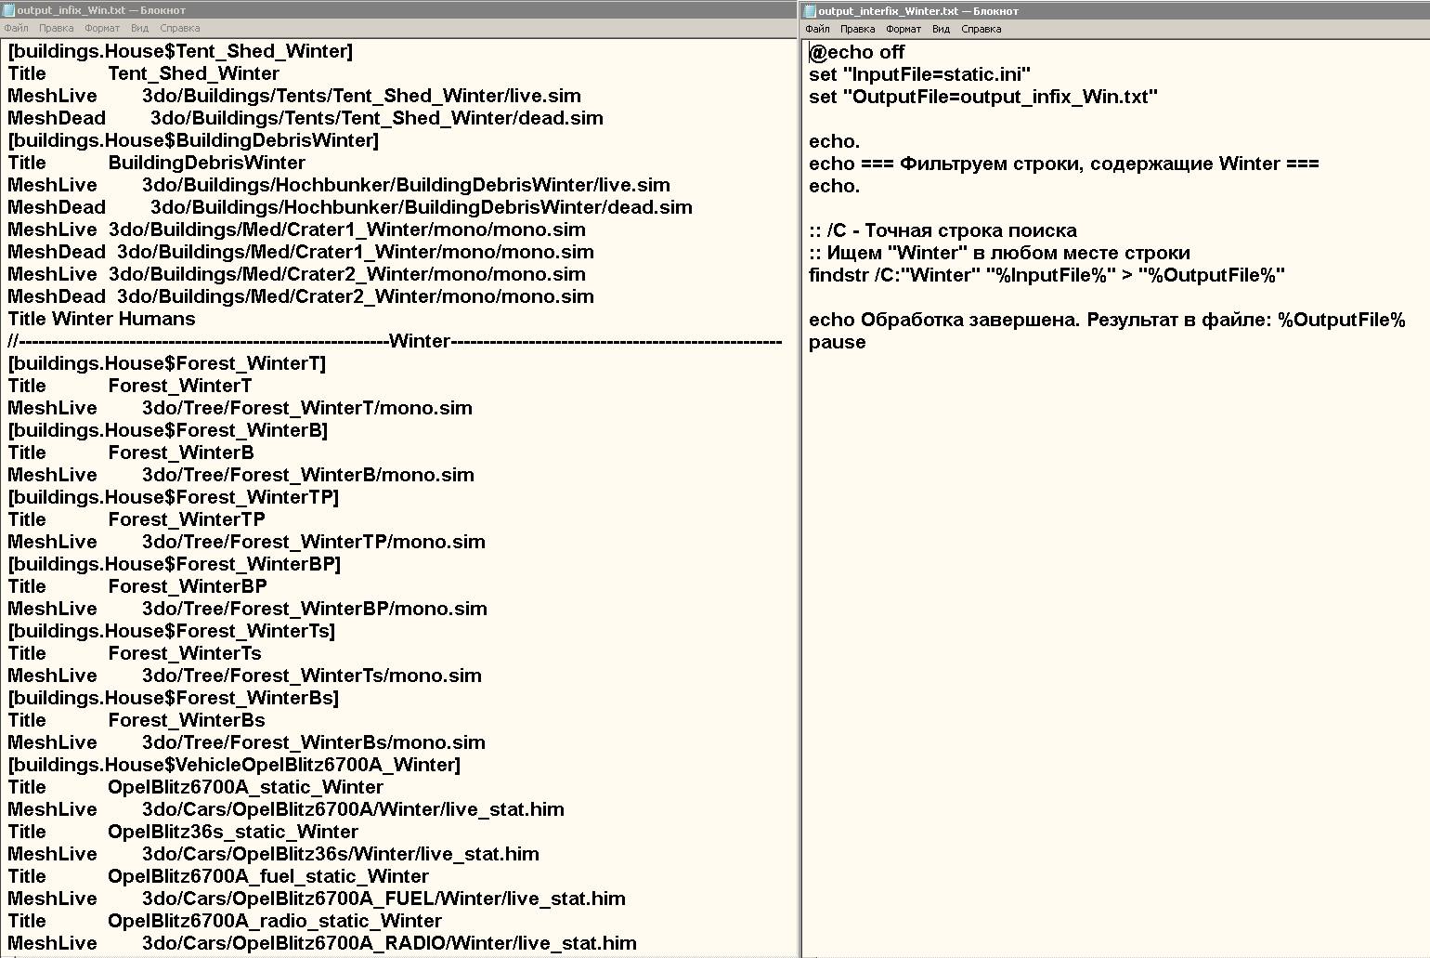Click the comment ":: Ищем "Winter" в любом месте строки"
Viewport: 1430px width, 958px height.
coord(999,253)
